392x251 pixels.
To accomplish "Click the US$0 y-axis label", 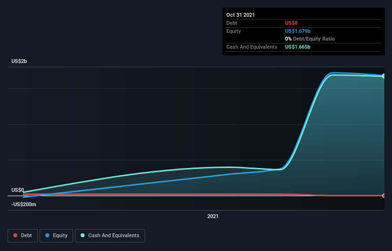I will (x=18, y=190).
